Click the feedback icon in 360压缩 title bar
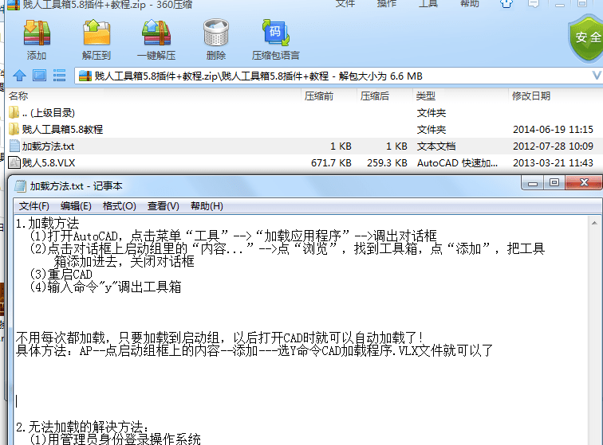This screenshot has height=445, width=603. (x=534, y=4)
